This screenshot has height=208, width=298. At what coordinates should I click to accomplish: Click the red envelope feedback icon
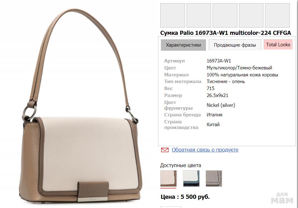coord(165,150)
